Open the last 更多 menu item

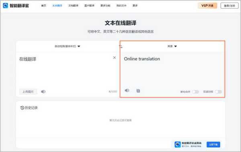[135, 6]
